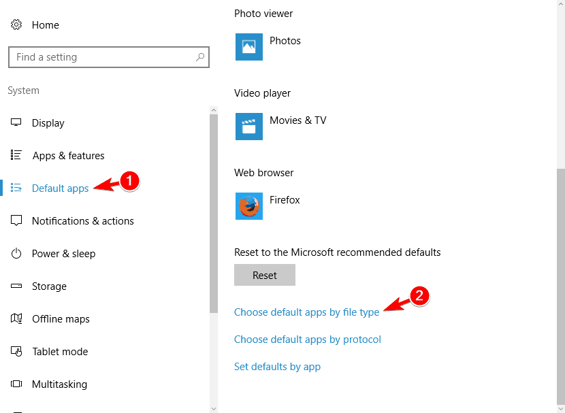Image resolution: width=565 pixels, height=413 pixels.
Task: Click the Reset button
Action: (x=265, y=275)
